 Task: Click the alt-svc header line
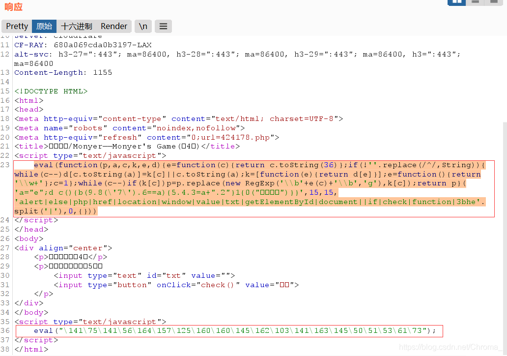pos(237,55)
